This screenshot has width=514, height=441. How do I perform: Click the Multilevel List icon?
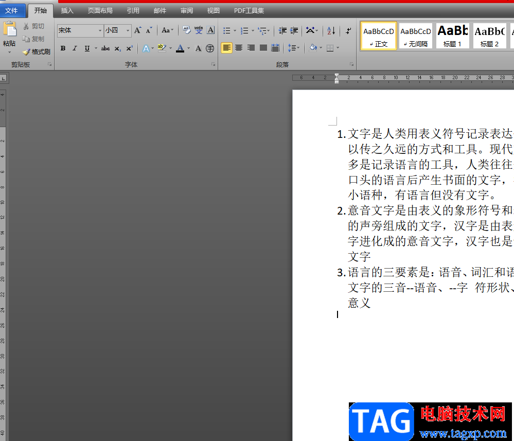click(262, 31)
